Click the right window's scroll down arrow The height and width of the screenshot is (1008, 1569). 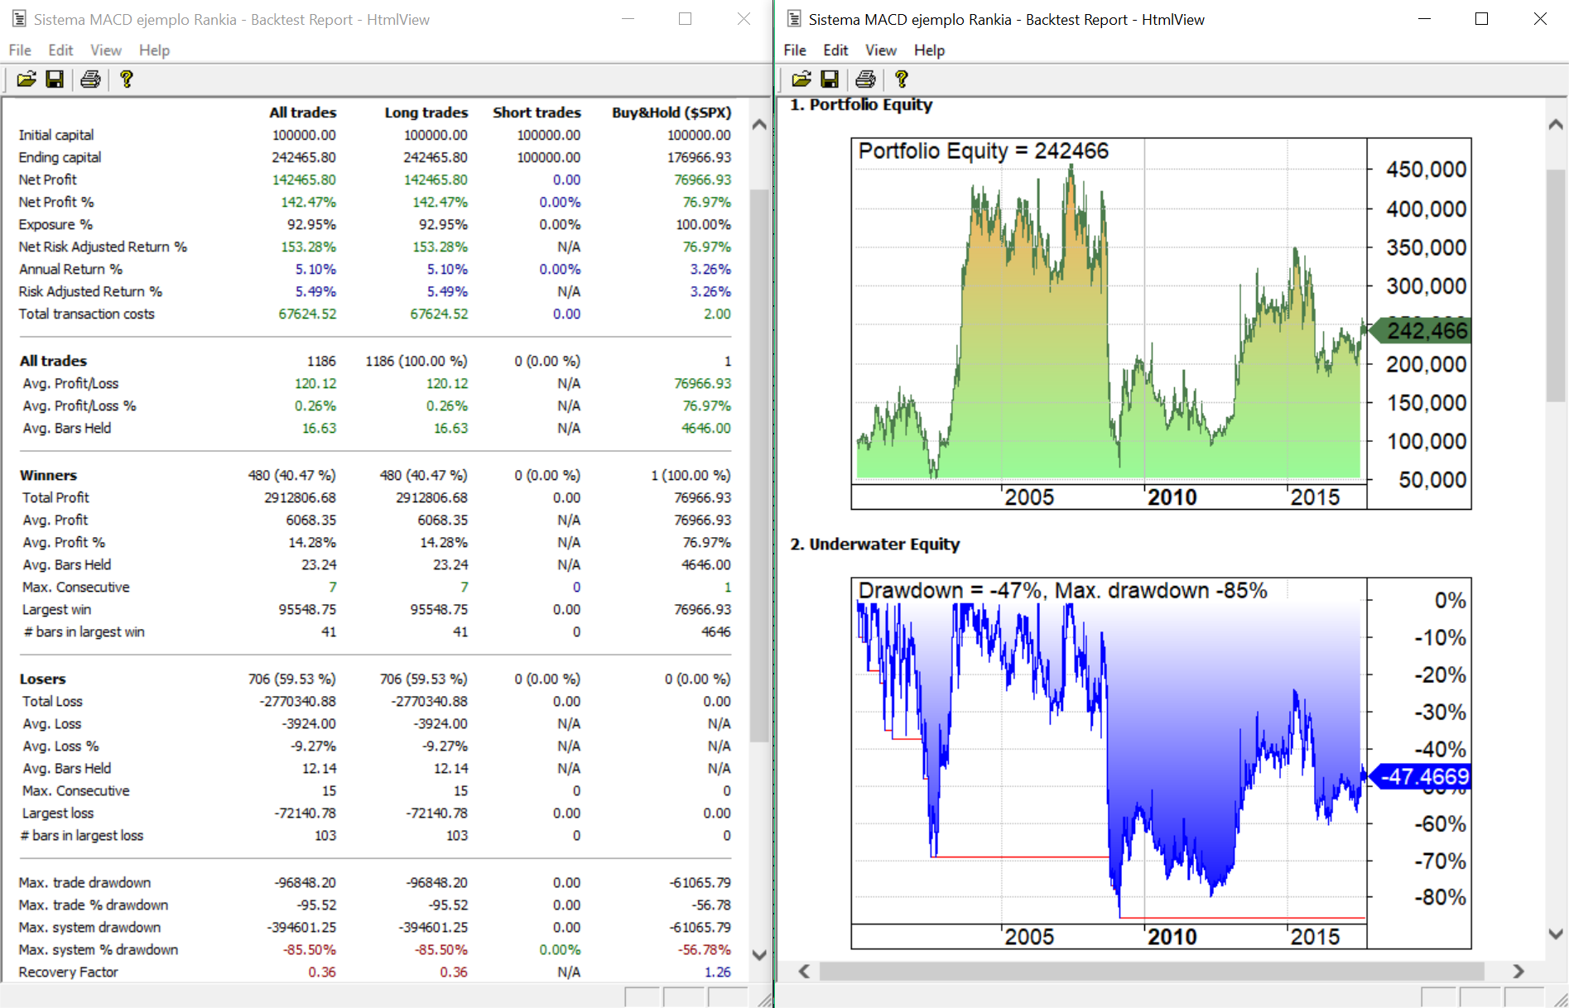click(x=1556, y=934)
